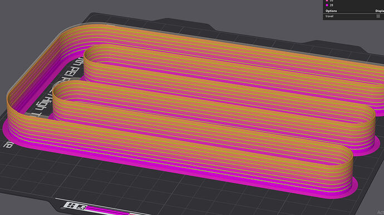Select the "travel" option row label
The image size is (384, 215).
(329, 16)
